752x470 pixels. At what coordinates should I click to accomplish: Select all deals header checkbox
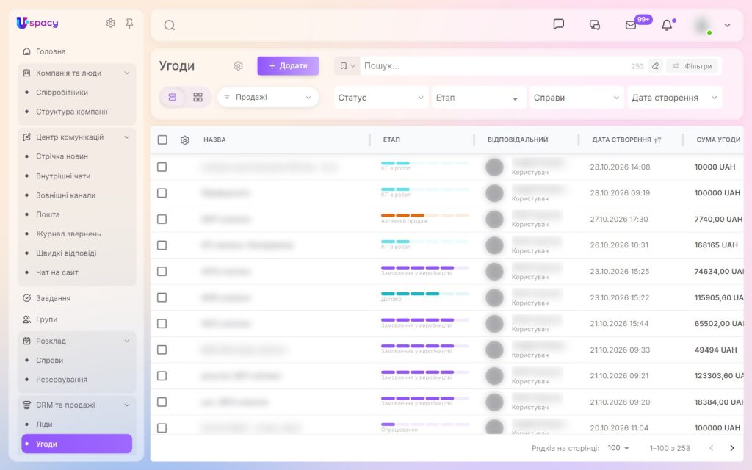(x=162, y=140)
